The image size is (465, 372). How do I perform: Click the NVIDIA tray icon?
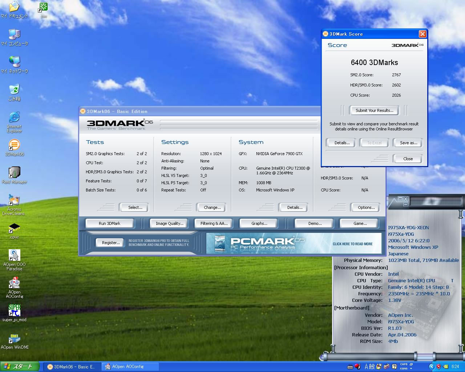(445, 367)
